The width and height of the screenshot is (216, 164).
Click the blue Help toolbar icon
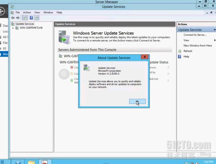pos(31,18)
